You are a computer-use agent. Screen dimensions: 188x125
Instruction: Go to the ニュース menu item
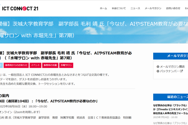tap(135, 8)
